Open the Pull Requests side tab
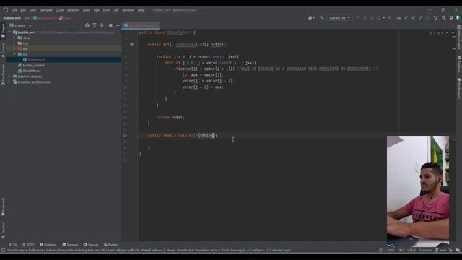 coord(3,75)
